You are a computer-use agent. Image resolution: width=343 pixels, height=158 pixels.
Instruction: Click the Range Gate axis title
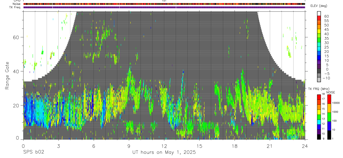[7, 75]
